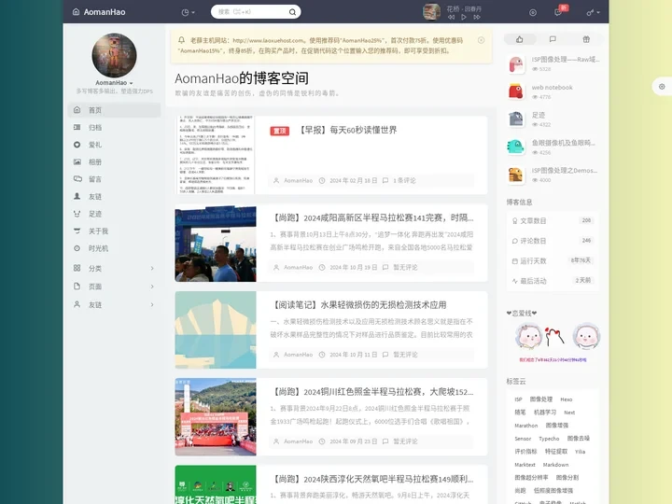Select the Marathon tag
Screen dimensions: 672x504
(525, 426)
